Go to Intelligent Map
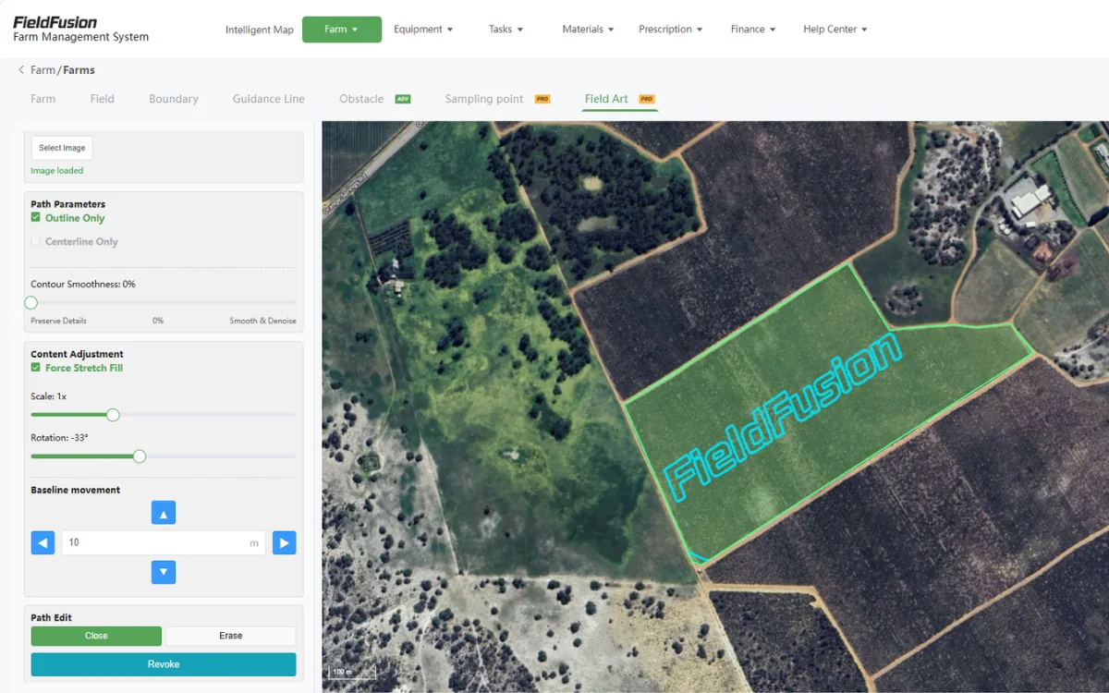The width and height of the screenshot is (1109, 693). coord(260,30)
